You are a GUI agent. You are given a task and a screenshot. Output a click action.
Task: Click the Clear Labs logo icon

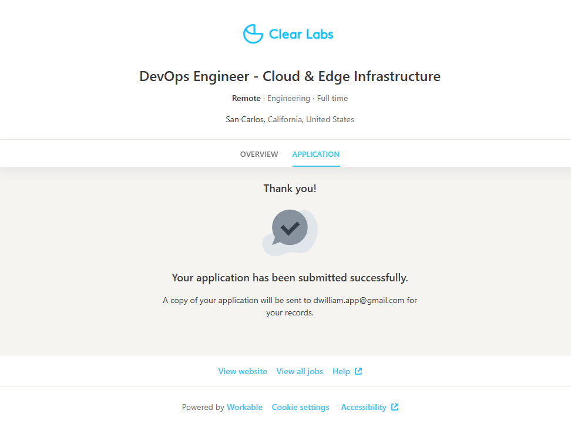coord(253,34)
